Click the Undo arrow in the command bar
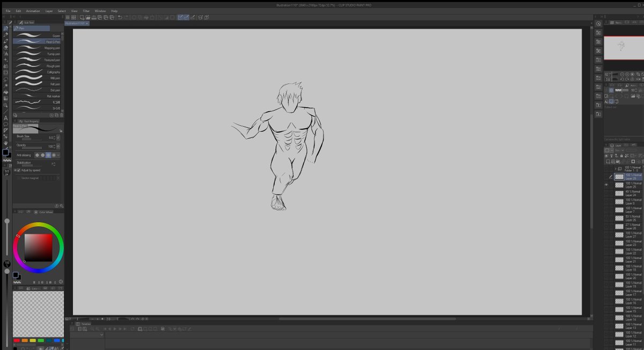644x350 pixels. 120,18
